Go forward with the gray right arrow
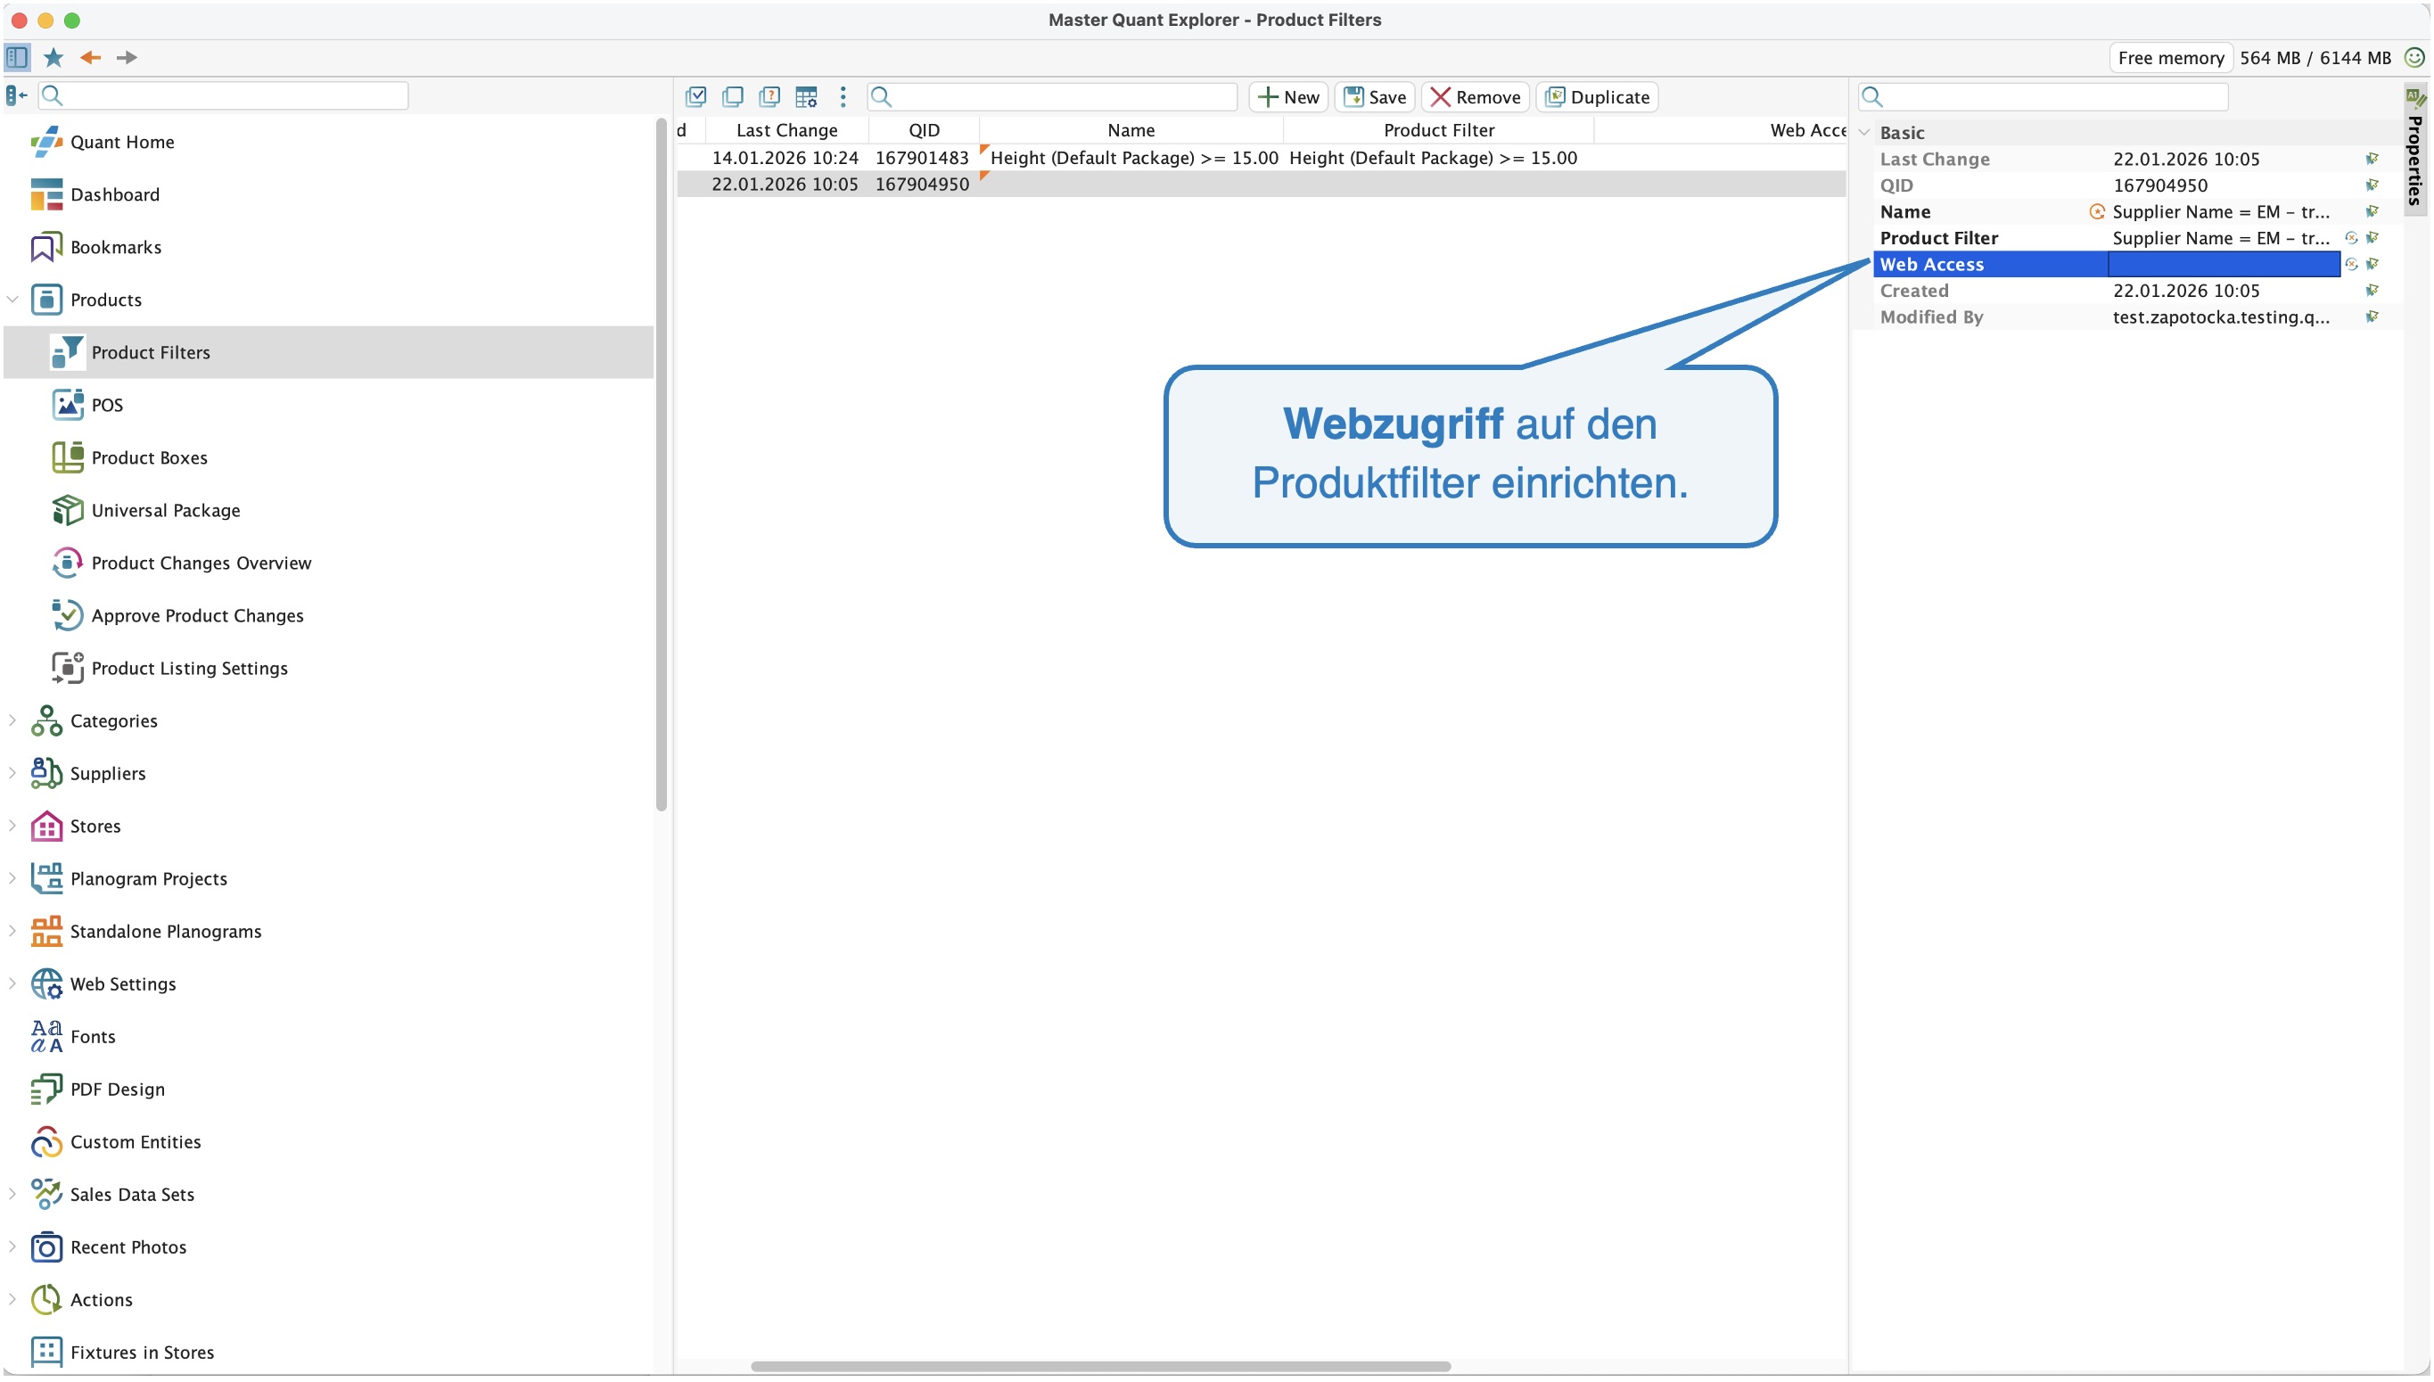The height and width of the screenshot is (1382, 2434). (127, 57)
